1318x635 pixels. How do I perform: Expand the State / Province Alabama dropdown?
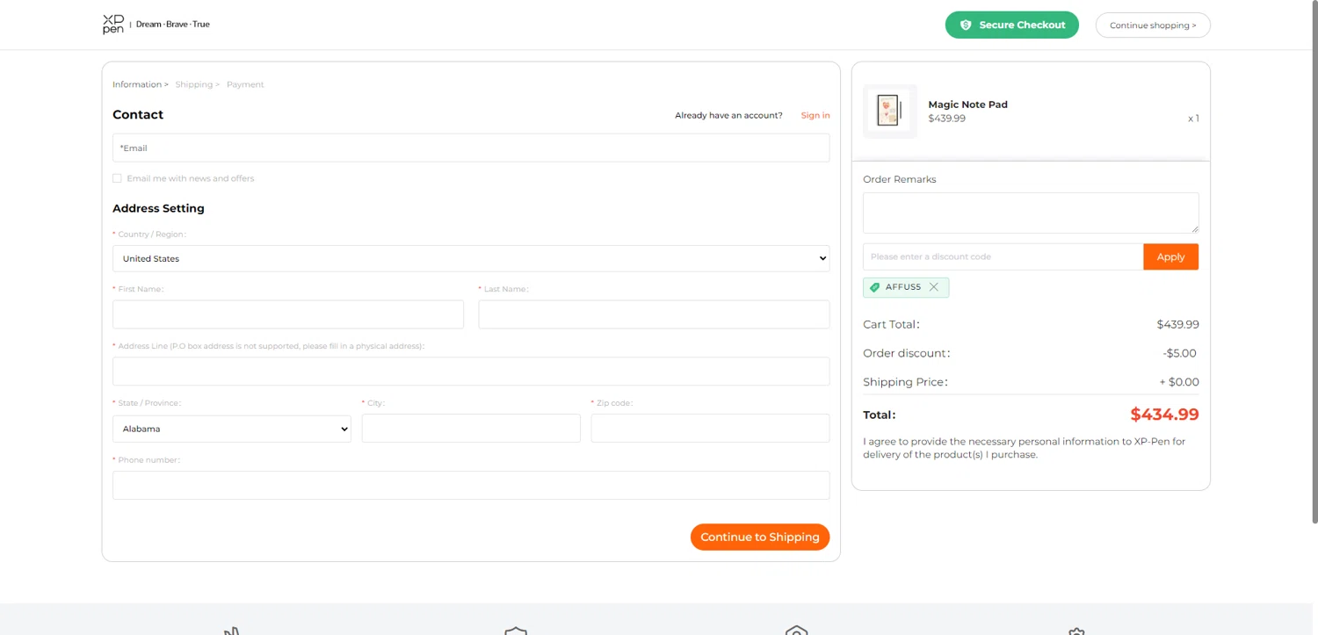click(x=232, y=429)
